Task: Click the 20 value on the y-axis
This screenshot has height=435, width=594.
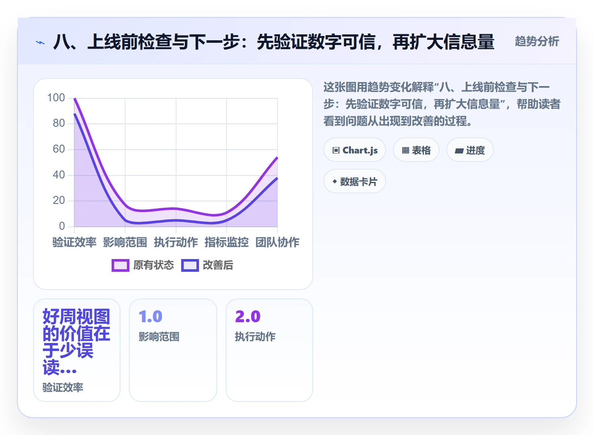Action: (59, 201)
